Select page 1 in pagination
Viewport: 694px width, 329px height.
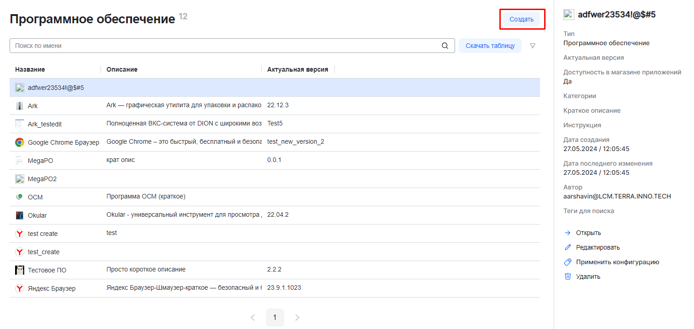click(x=275, y=318)
